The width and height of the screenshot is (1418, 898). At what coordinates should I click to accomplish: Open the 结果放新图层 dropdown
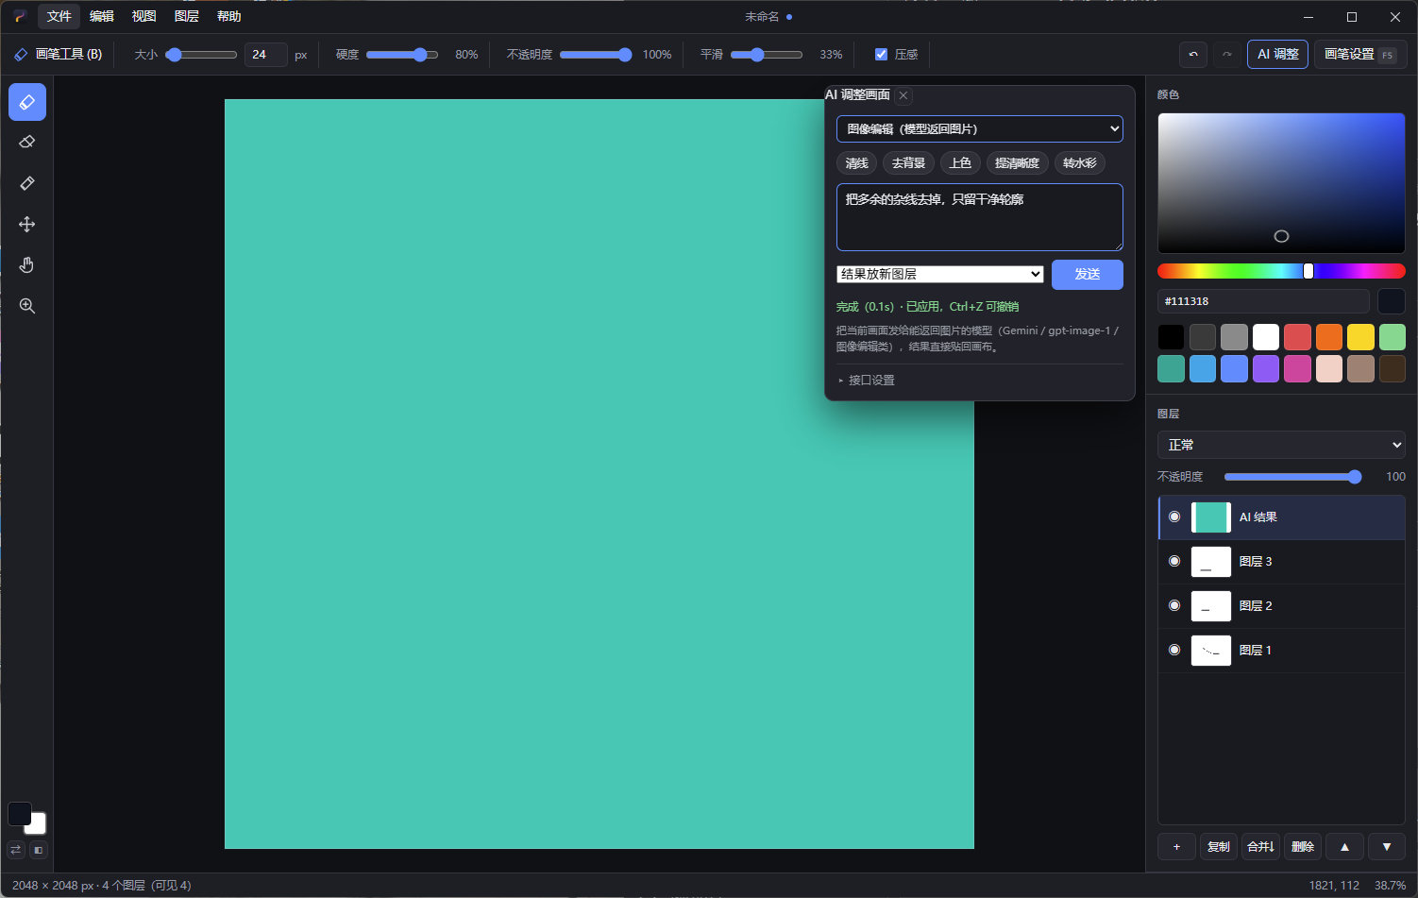tap(940, 274)
